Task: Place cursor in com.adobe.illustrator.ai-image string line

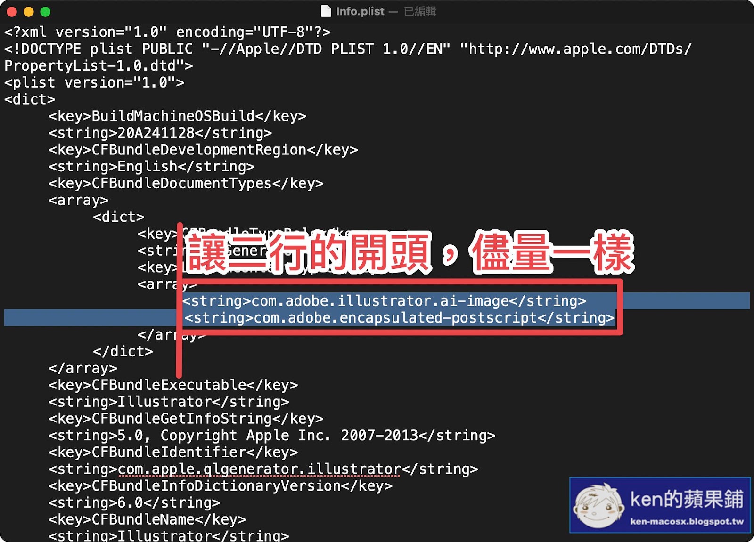Action: tap(385, 301)
